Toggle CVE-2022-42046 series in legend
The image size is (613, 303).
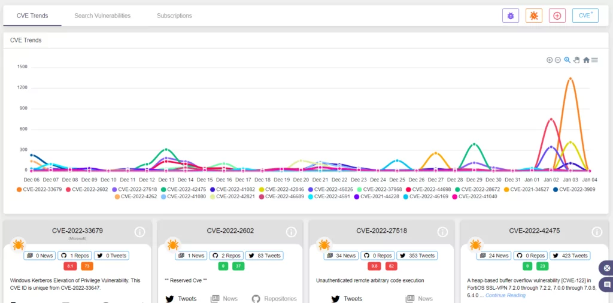tap(282, 189)
